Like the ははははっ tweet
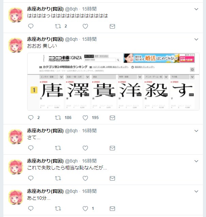This screenshot has width=206, height=217. click(x=85, y=26)
